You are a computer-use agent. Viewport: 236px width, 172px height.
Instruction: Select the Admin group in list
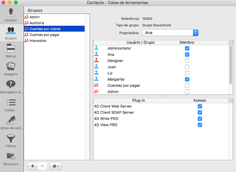click(x=54, y=17)
